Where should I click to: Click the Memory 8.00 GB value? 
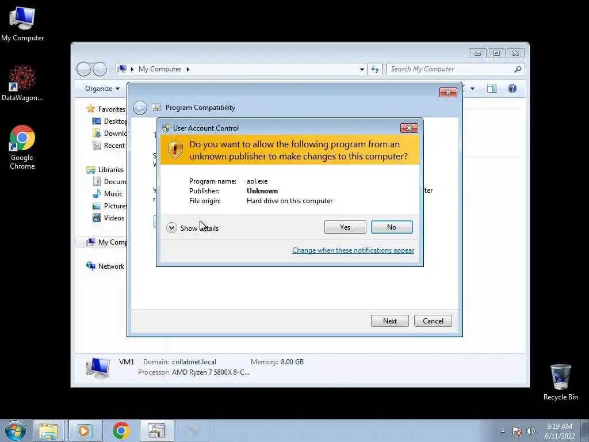click(292, 362)
